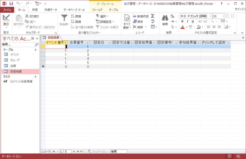Click the text highlight color icon

tap(190, 27)
